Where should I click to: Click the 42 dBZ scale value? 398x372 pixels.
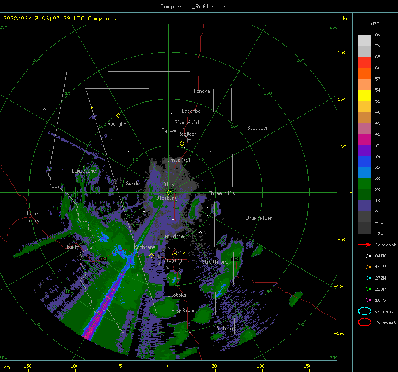coord(378,134)
